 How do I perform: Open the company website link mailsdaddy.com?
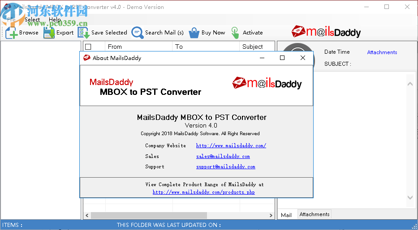tap(231, 145)
